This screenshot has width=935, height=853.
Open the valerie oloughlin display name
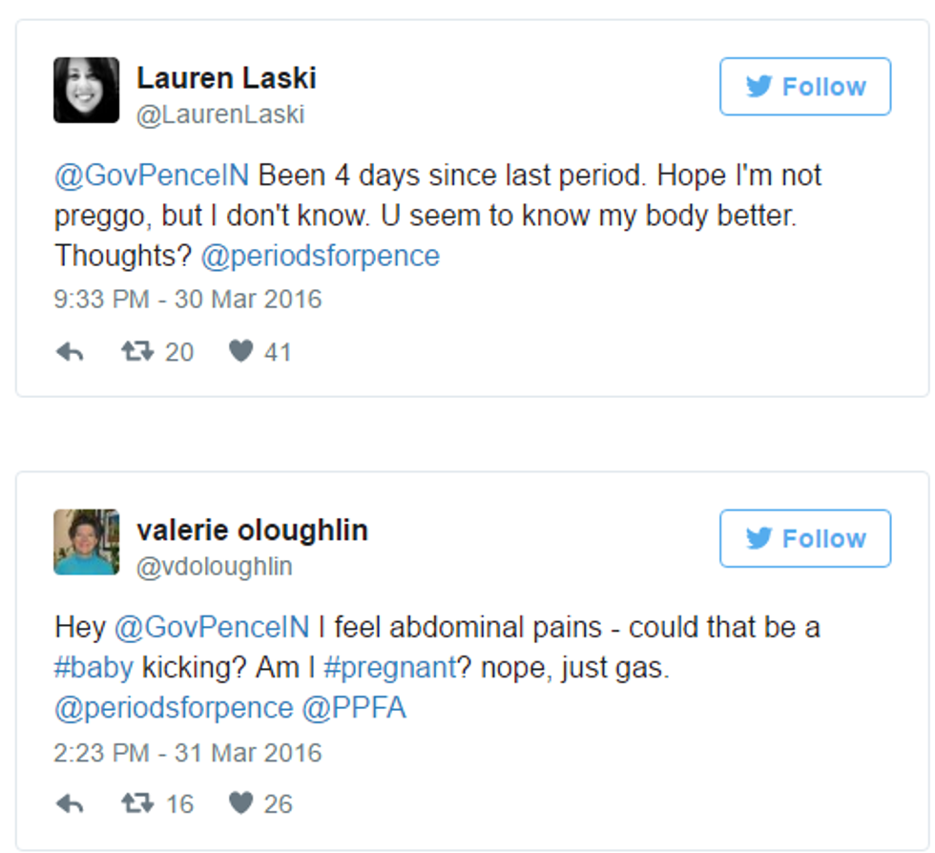pyautogui.click(x=252, y=531)
